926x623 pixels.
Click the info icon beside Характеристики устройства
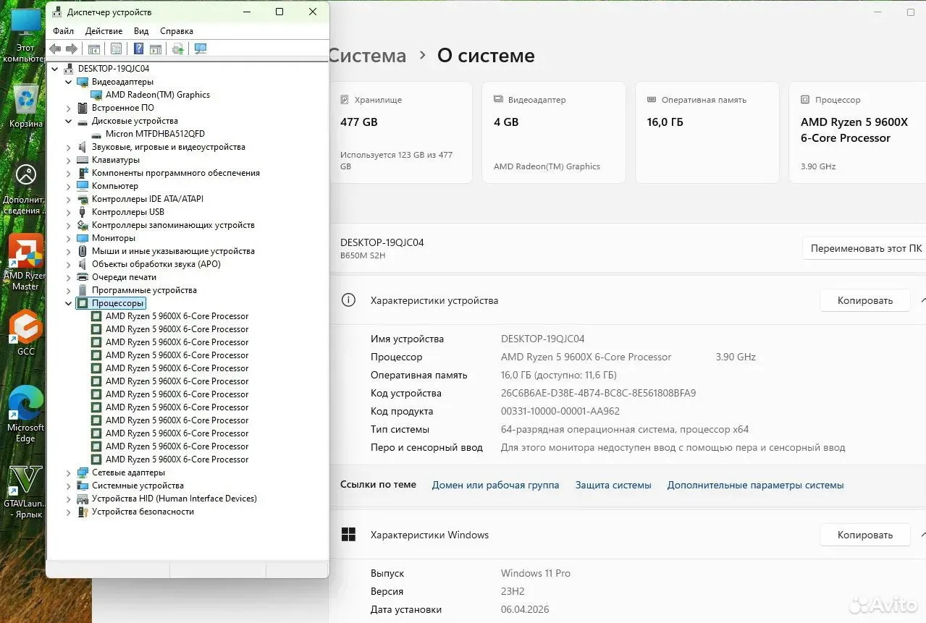tap(348, 300)
